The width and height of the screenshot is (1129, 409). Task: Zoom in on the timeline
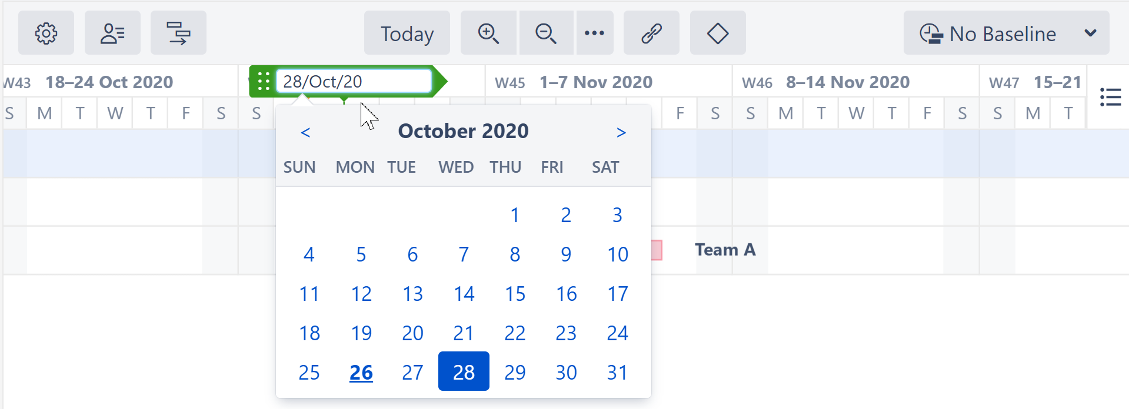click(488, 33)
